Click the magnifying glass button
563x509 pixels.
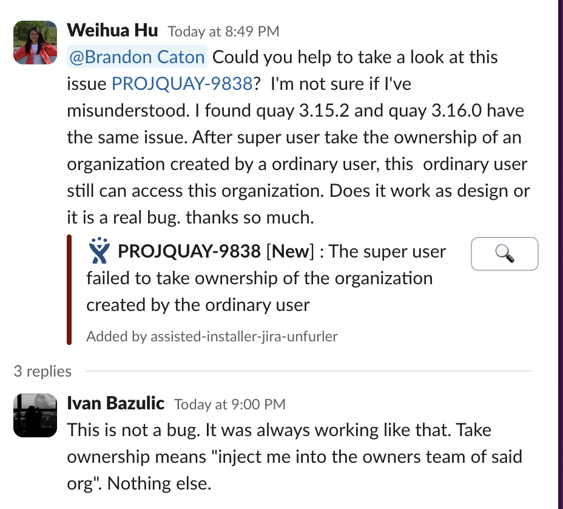pyautogui.click(x=504, y=254)
